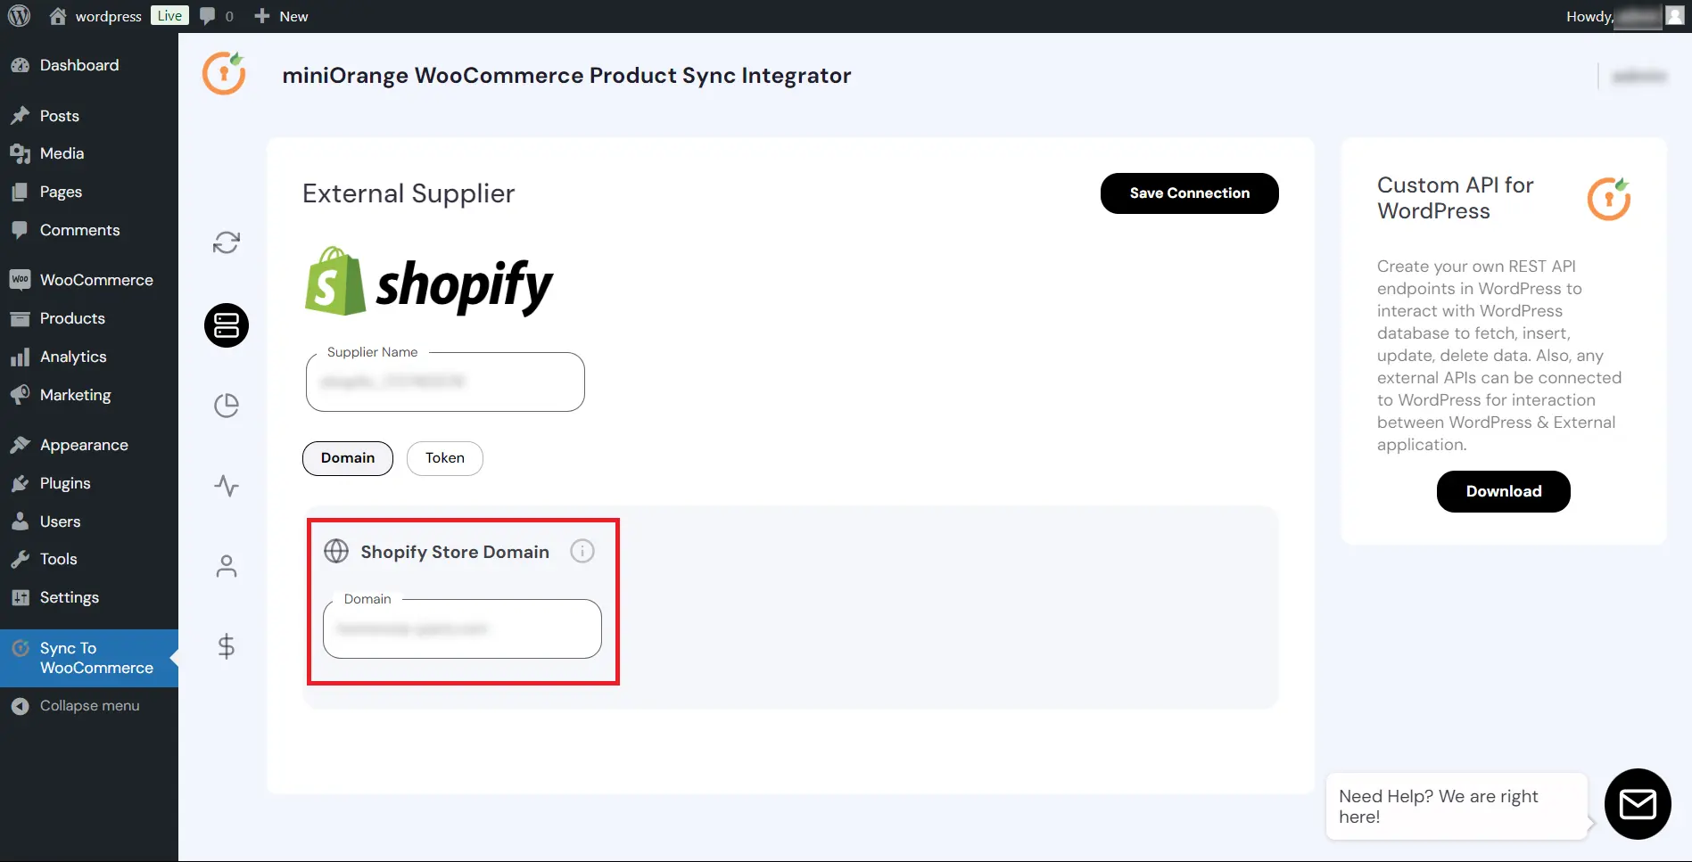Open Tools menu item
This screenshot has width=1692, height=862.
click(89, 559)
